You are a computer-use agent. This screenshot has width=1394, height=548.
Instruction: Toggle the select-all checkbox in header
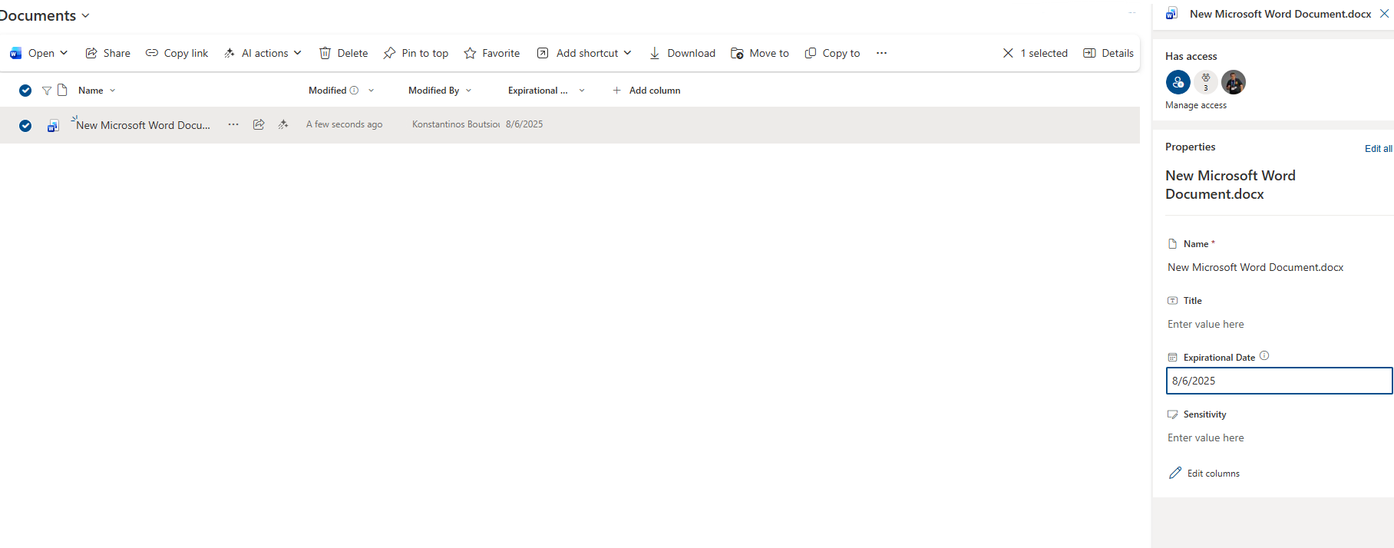(x=25, y=91)
